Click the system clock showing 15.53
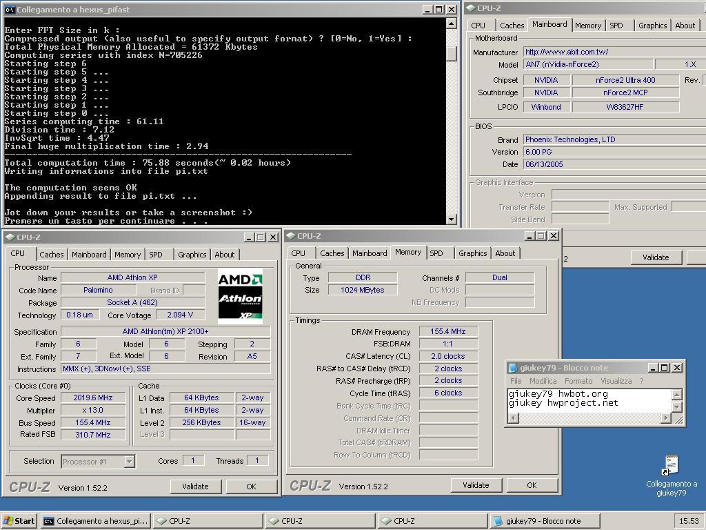Screen dimensions: 706x530 [x=689, y=521]
